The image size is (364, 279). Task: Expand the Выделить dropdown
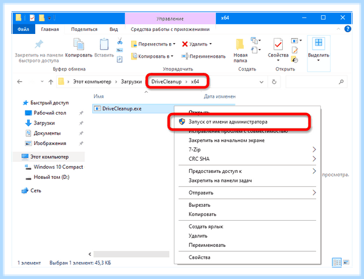pos(318,61)
